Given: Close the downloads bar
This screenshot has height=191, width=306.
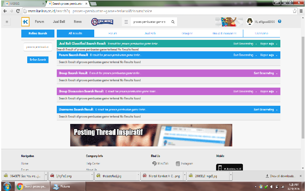Looking at the screenshot, I should coord(301,176).
